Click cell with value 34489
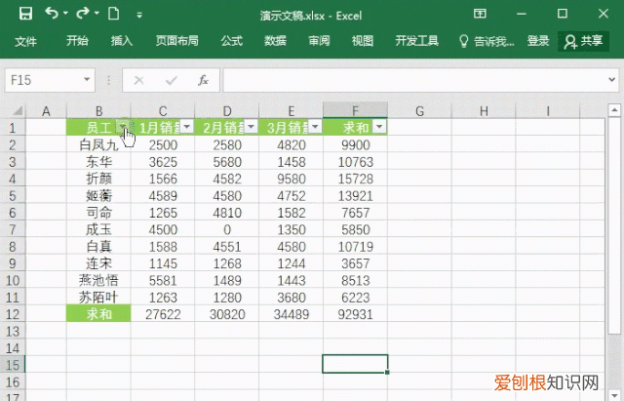 tap(292, 314)
